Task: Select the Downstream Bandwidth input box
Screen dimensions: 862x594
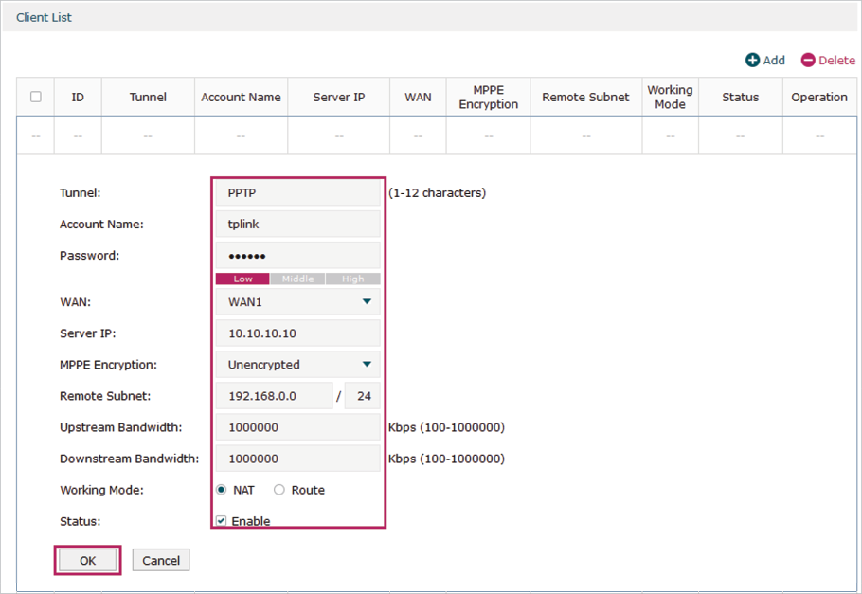Action: coord(297,459)
